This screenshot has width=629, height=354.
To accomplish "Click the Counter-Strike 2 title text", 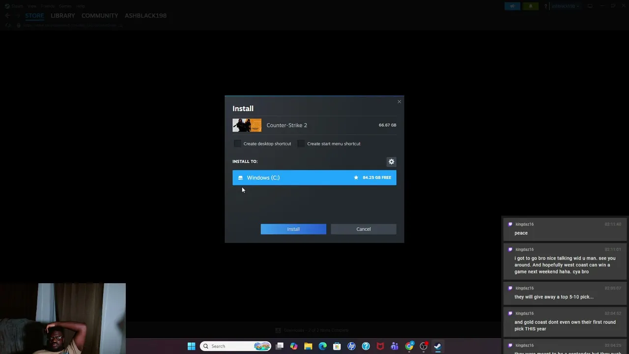I will pyautogui.click(x=287, y=125).
